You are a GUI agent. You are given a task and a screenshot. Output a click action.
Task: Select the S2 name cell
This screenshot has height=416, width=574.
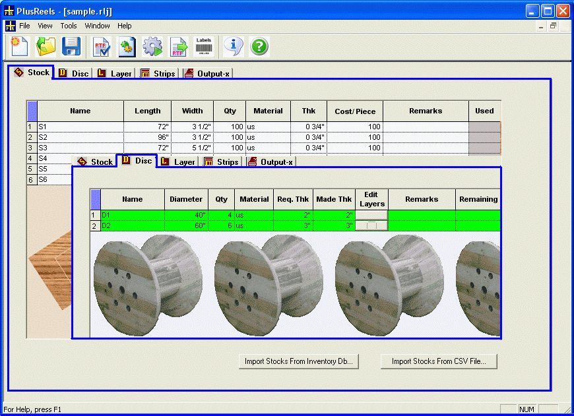click(80, 137)
